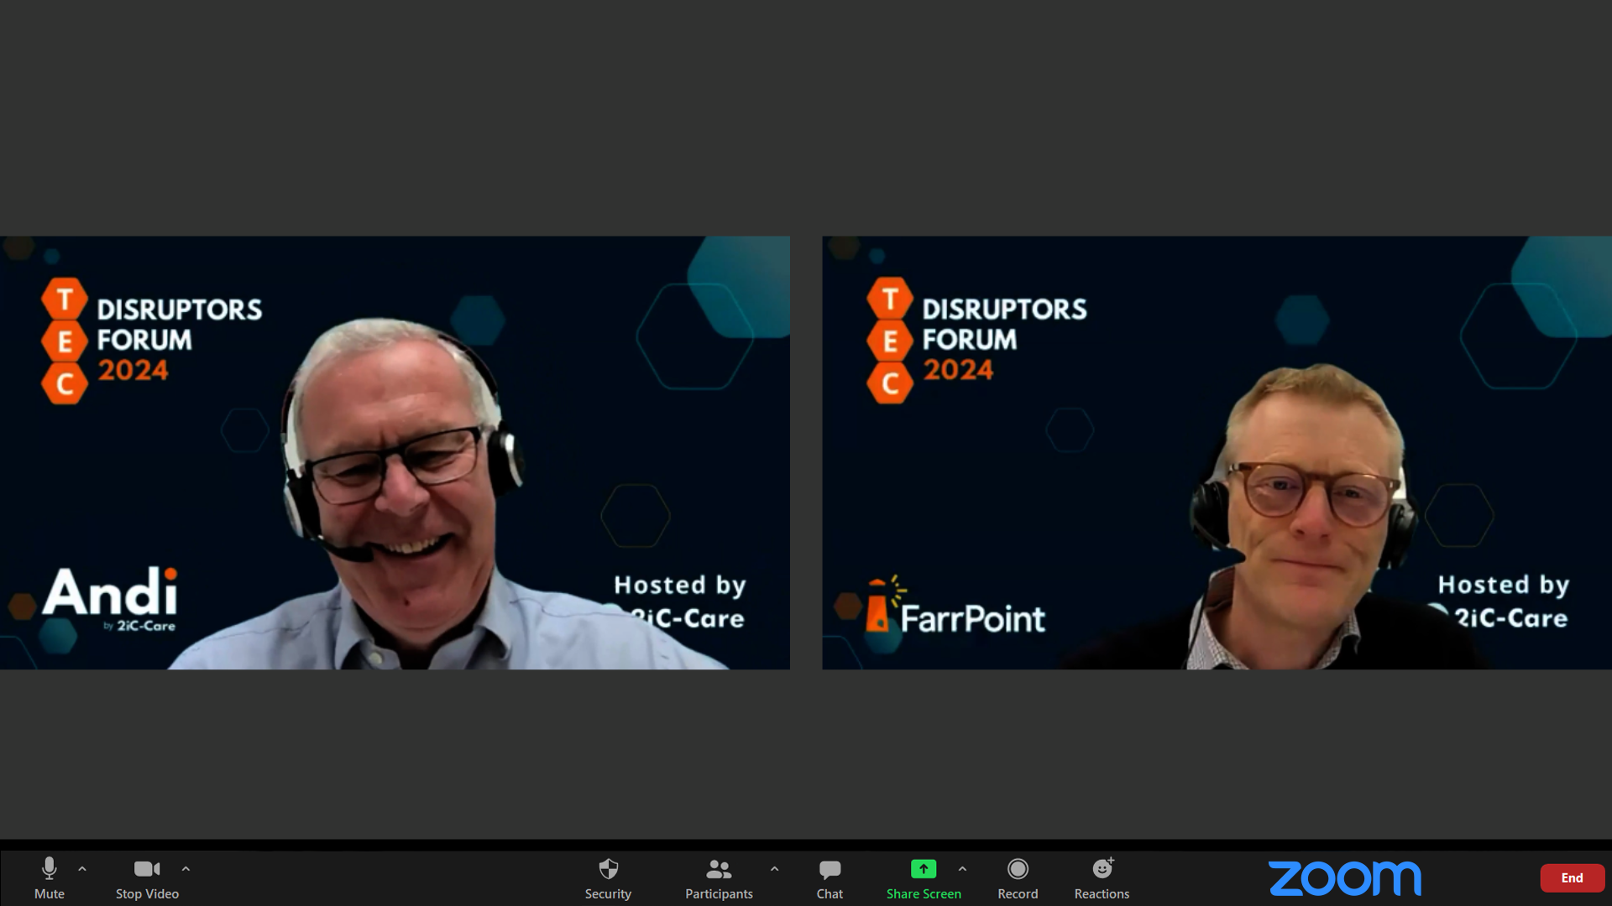1612x906 pixels.
Task: Click the Reactions text label
Action: 1102,894
